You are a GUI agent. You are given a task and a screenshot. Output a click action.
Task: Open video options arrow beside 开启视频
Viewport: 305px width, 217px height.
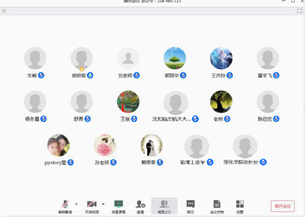(103, 204)
